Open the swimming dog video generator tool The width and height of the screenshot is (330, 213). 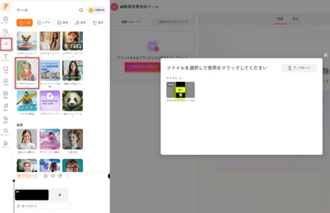(27, 41)
